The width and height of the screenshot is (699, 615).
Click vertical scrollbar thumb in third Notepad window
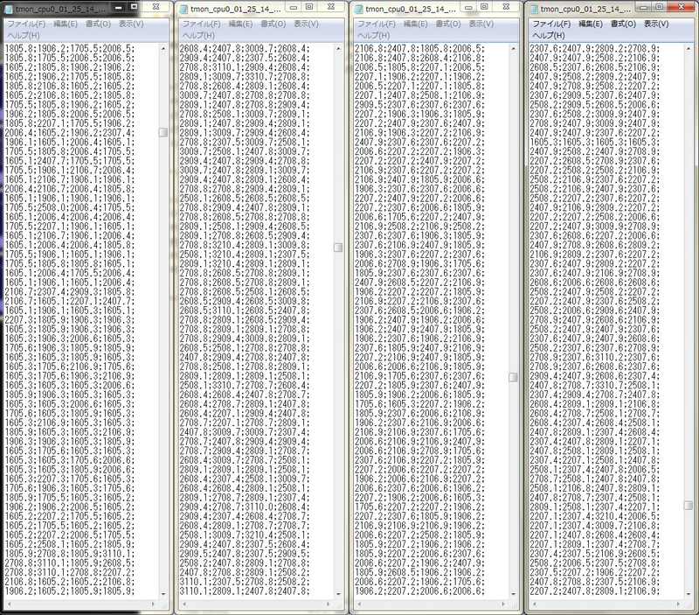click(514, 377)
